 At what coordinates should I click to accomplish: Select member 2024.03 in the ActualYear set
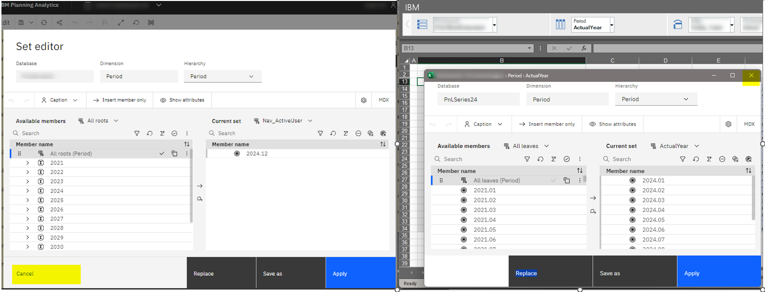[x=653, y=200]
